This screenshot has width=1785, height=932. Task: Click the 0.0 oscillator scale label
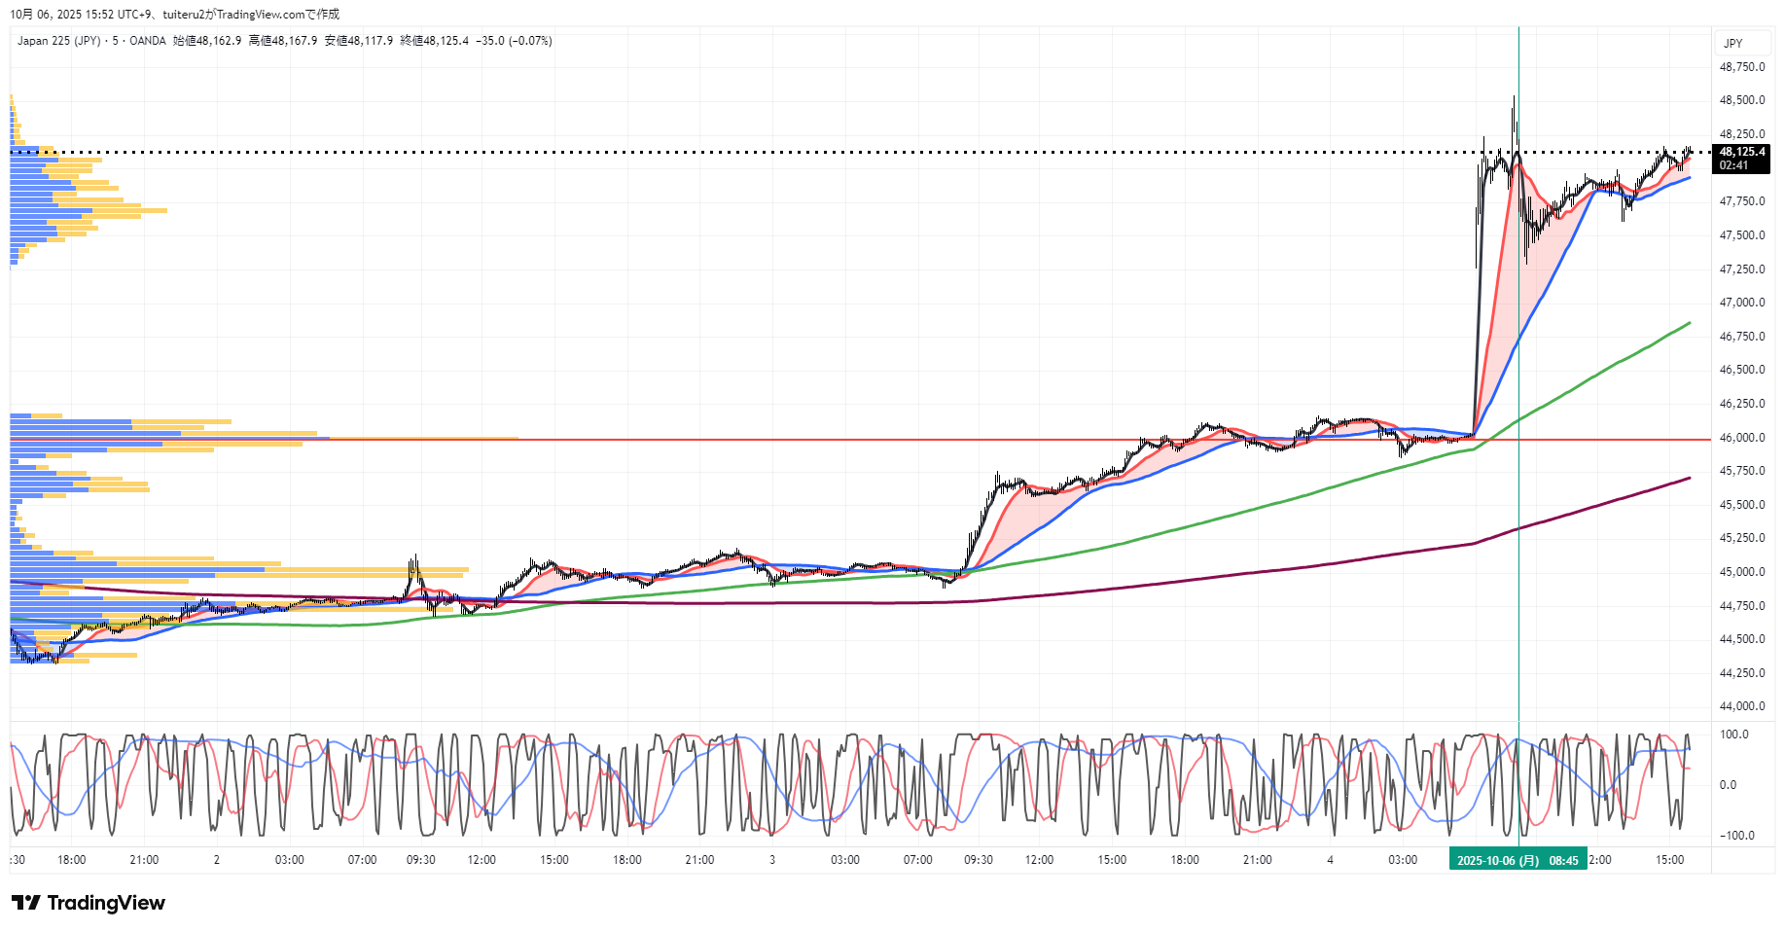(x=1728, y=785)
